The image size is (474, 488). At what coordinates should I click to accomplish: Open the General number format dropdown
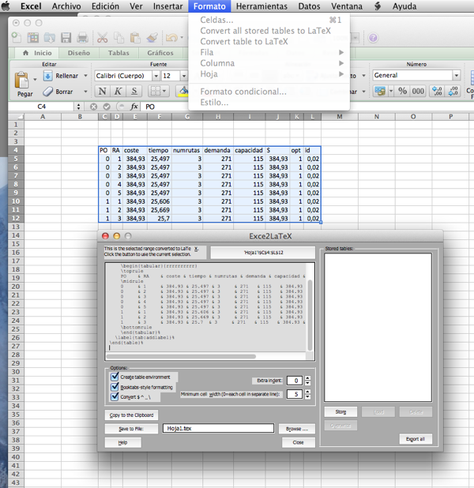tap(456, 75)
